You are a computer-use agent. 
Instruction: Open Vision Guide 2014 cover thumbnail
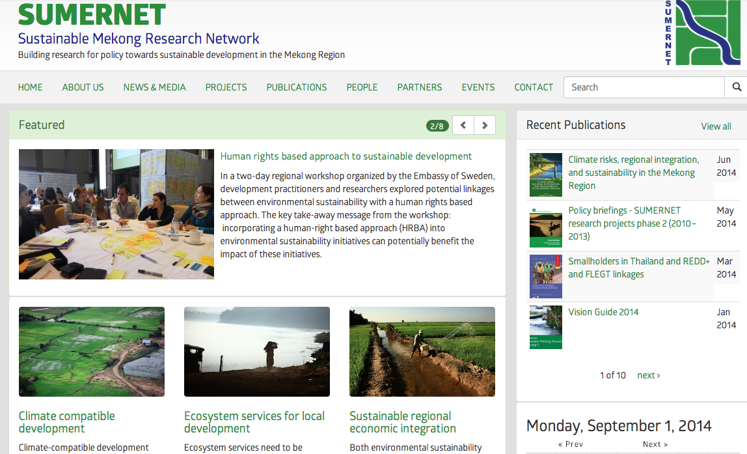click(x=545, y=328)
